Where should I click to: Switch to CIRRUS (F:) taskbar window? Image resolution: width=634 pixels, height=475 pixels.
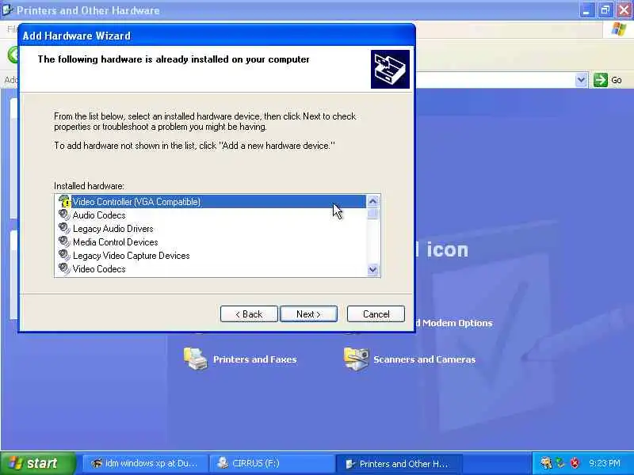pos(272,463)
